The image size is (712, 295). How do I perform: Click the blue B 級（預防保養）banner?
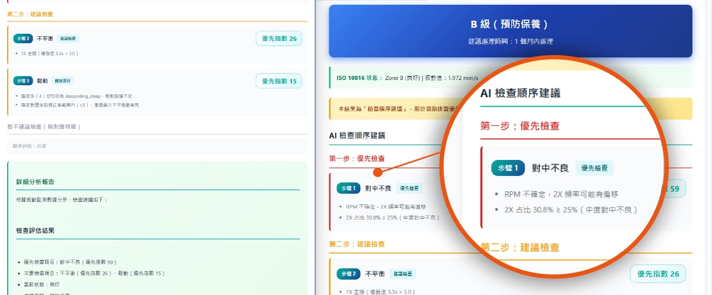point(510,31)
